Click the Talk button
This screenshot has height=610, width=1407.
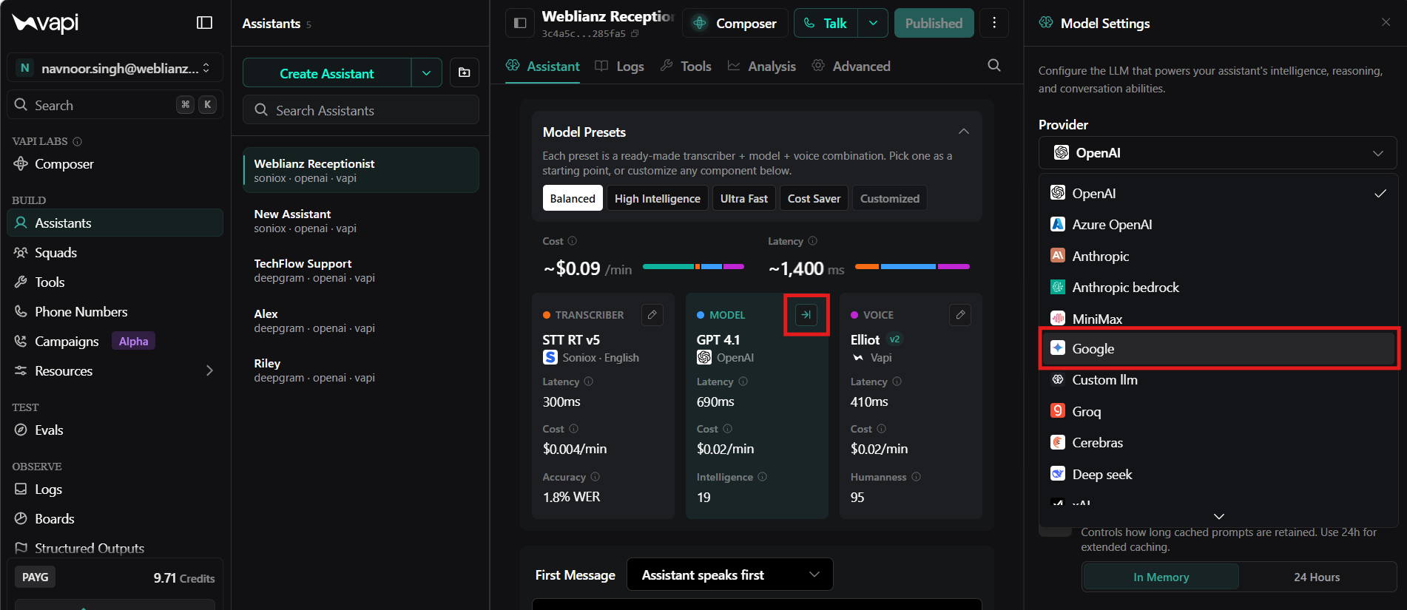pos(826,23)
